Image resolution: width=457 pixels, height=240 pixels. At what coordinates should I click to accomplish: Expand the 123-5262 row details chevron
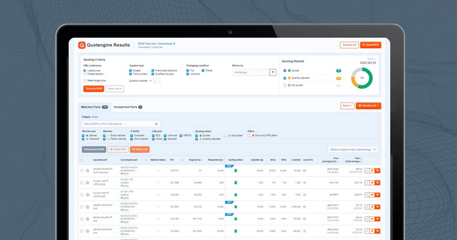point(367,231)
